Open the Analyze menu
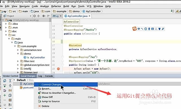The image size is (181, 109). click(44, 6)
